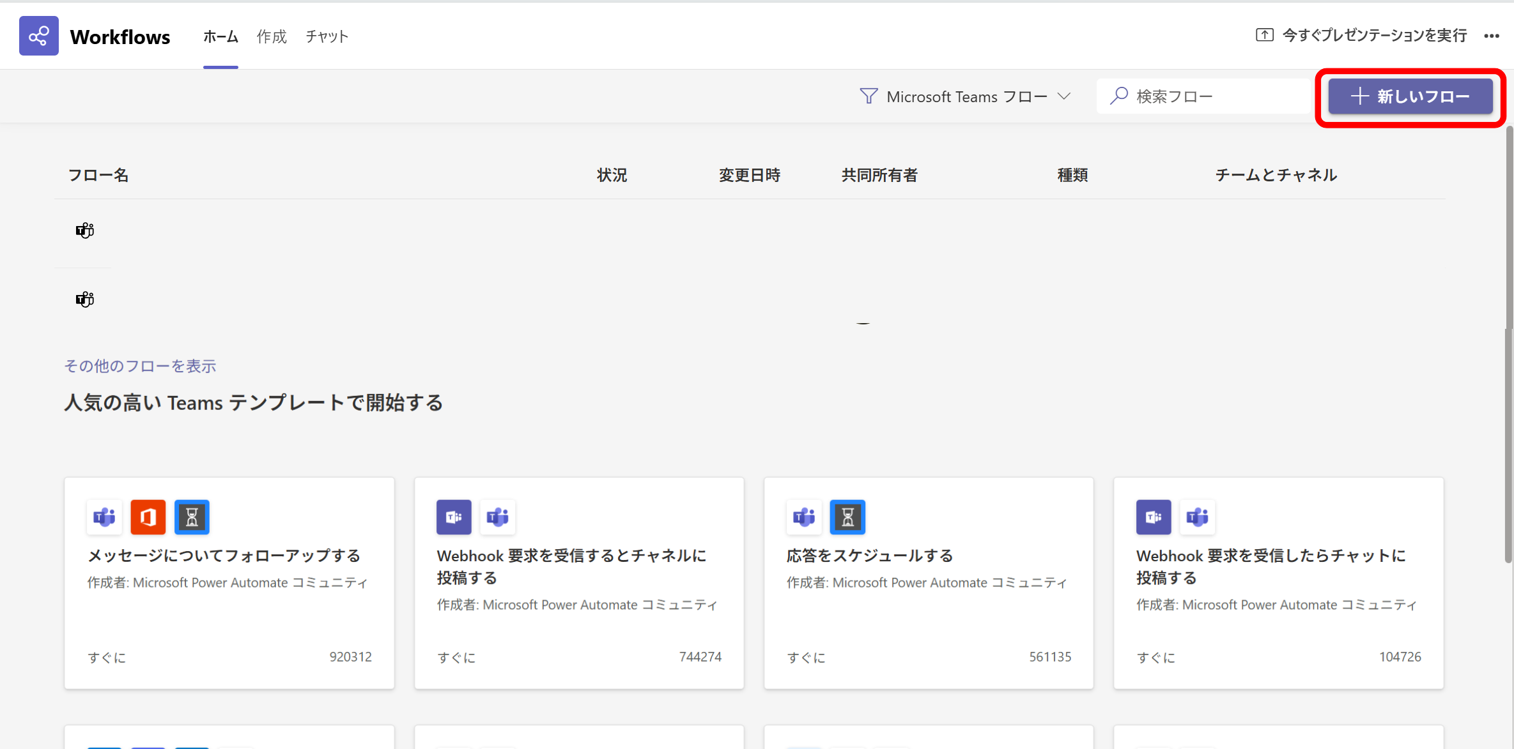Screen dimensions: 1514x749
Task: Click the チームとチャネル column header
Action: click(x=1276, y=175)
